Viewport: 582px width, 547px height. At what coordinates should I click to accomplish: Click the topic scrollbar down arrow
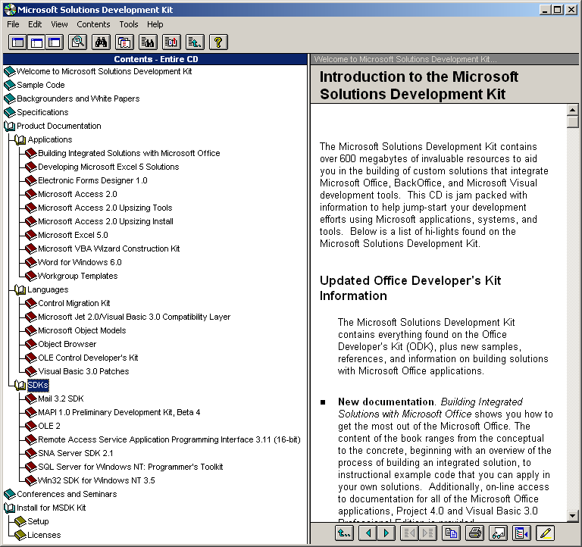tap(573, 515)
